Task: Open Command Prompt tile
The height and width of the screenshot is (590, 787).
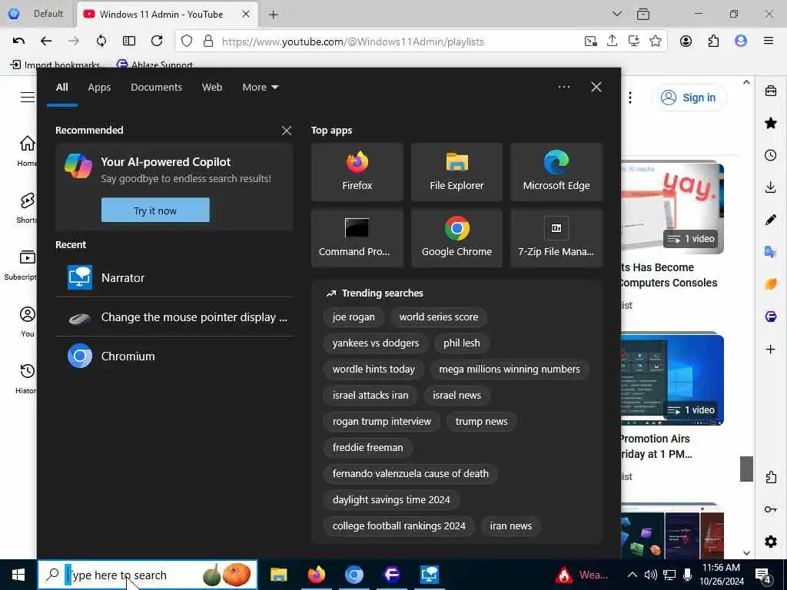Action: point(357,238)
